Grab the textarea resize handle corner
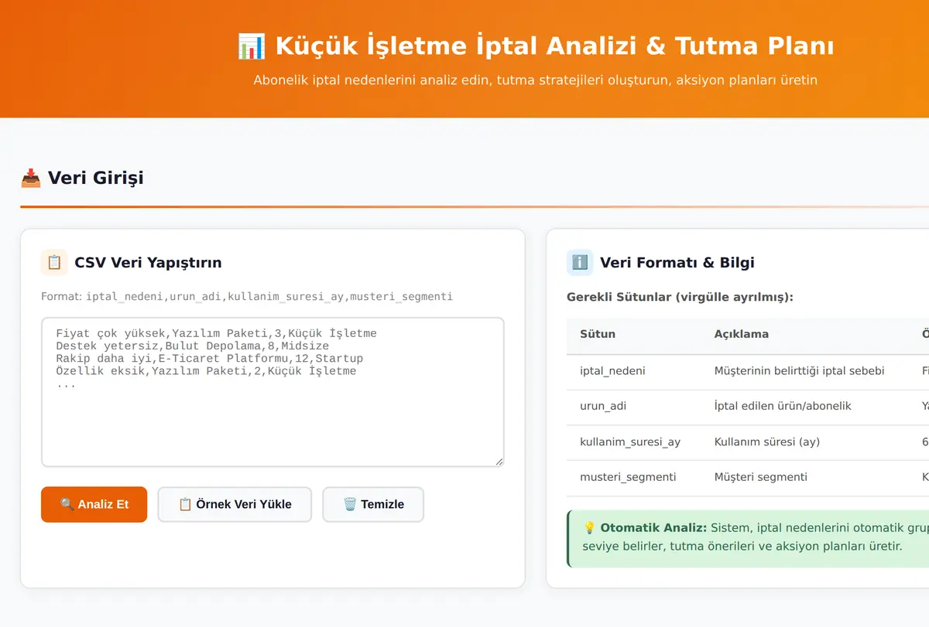Image resolution: width=929 pixels, height=627 pixels. point(499,461)
